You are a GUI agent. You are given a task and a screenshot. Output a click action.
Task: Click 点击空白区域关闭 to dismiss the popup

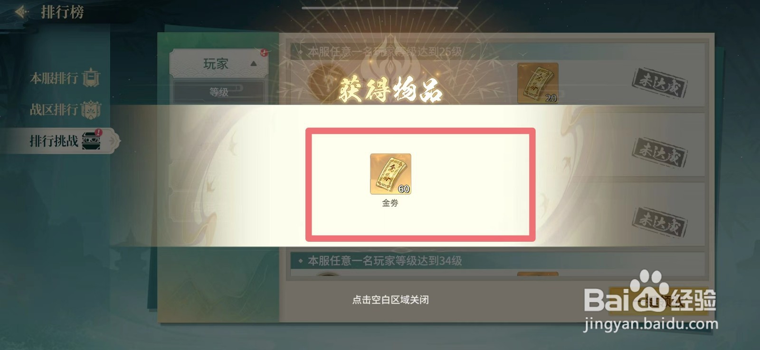(x=390, y=300)
